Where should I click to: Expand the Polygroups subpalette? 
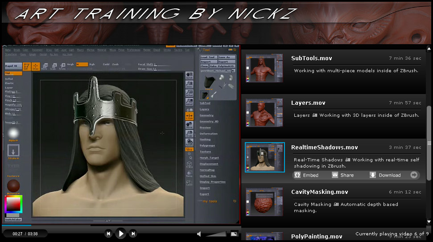(207, 146)
